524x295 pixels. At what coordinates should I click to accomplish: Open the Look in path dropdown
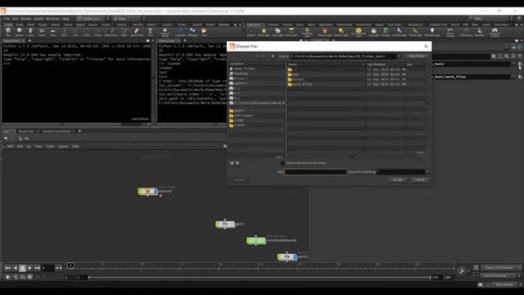(x=399, y=57)
